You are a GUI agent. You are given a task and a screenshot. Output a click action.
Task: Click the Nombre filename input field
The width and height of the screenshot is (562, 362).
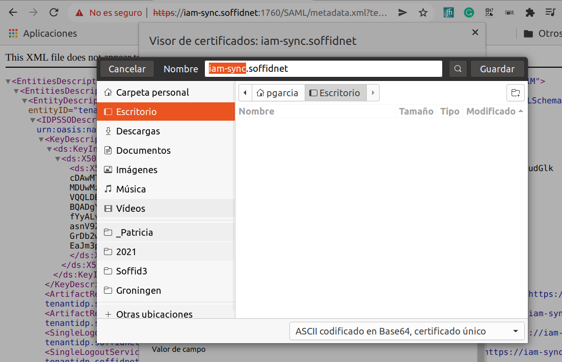[324, 68]
